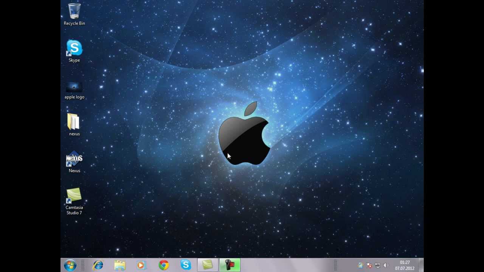Select the Camtasia Studio 7 shortcut
The image size is (484, 272).
pyautogui.click(x=74, y=201)
